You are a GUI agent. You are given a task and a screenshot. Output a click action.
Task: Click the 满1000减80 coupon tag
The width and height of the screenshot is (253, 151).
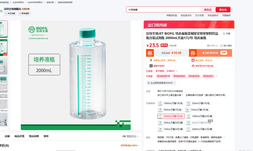click(179, 76)
